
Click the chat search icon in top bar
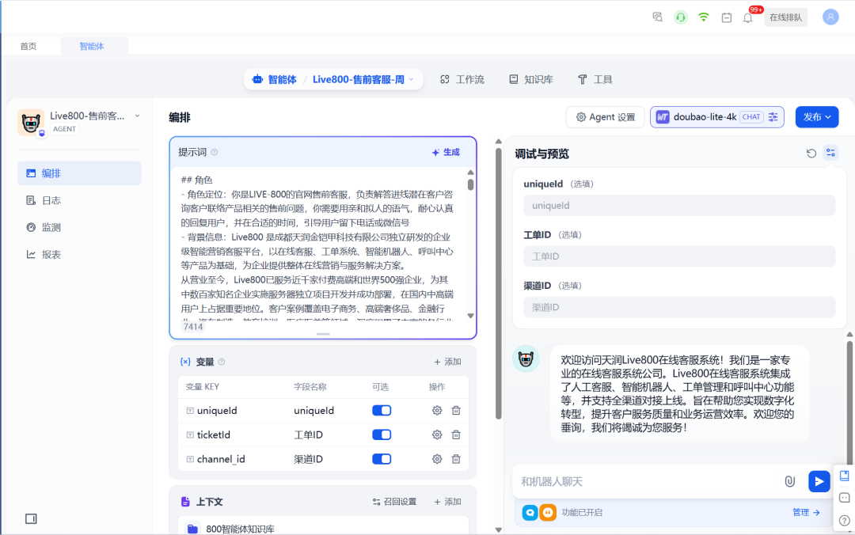[x=658, y=17]
